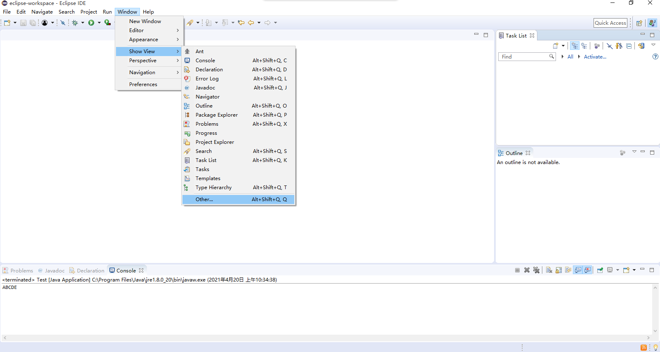Viewport: 660px width, 352px height.
Task: Click the Last Edit Location arrow icon
Action: 241,23
